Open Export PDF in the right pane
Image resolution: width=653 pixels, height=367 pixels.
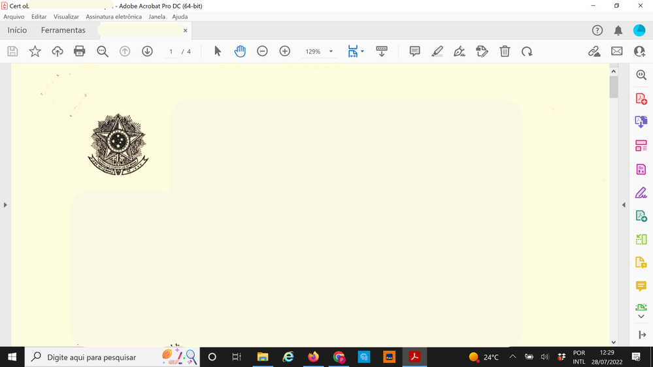click(641, 122)
